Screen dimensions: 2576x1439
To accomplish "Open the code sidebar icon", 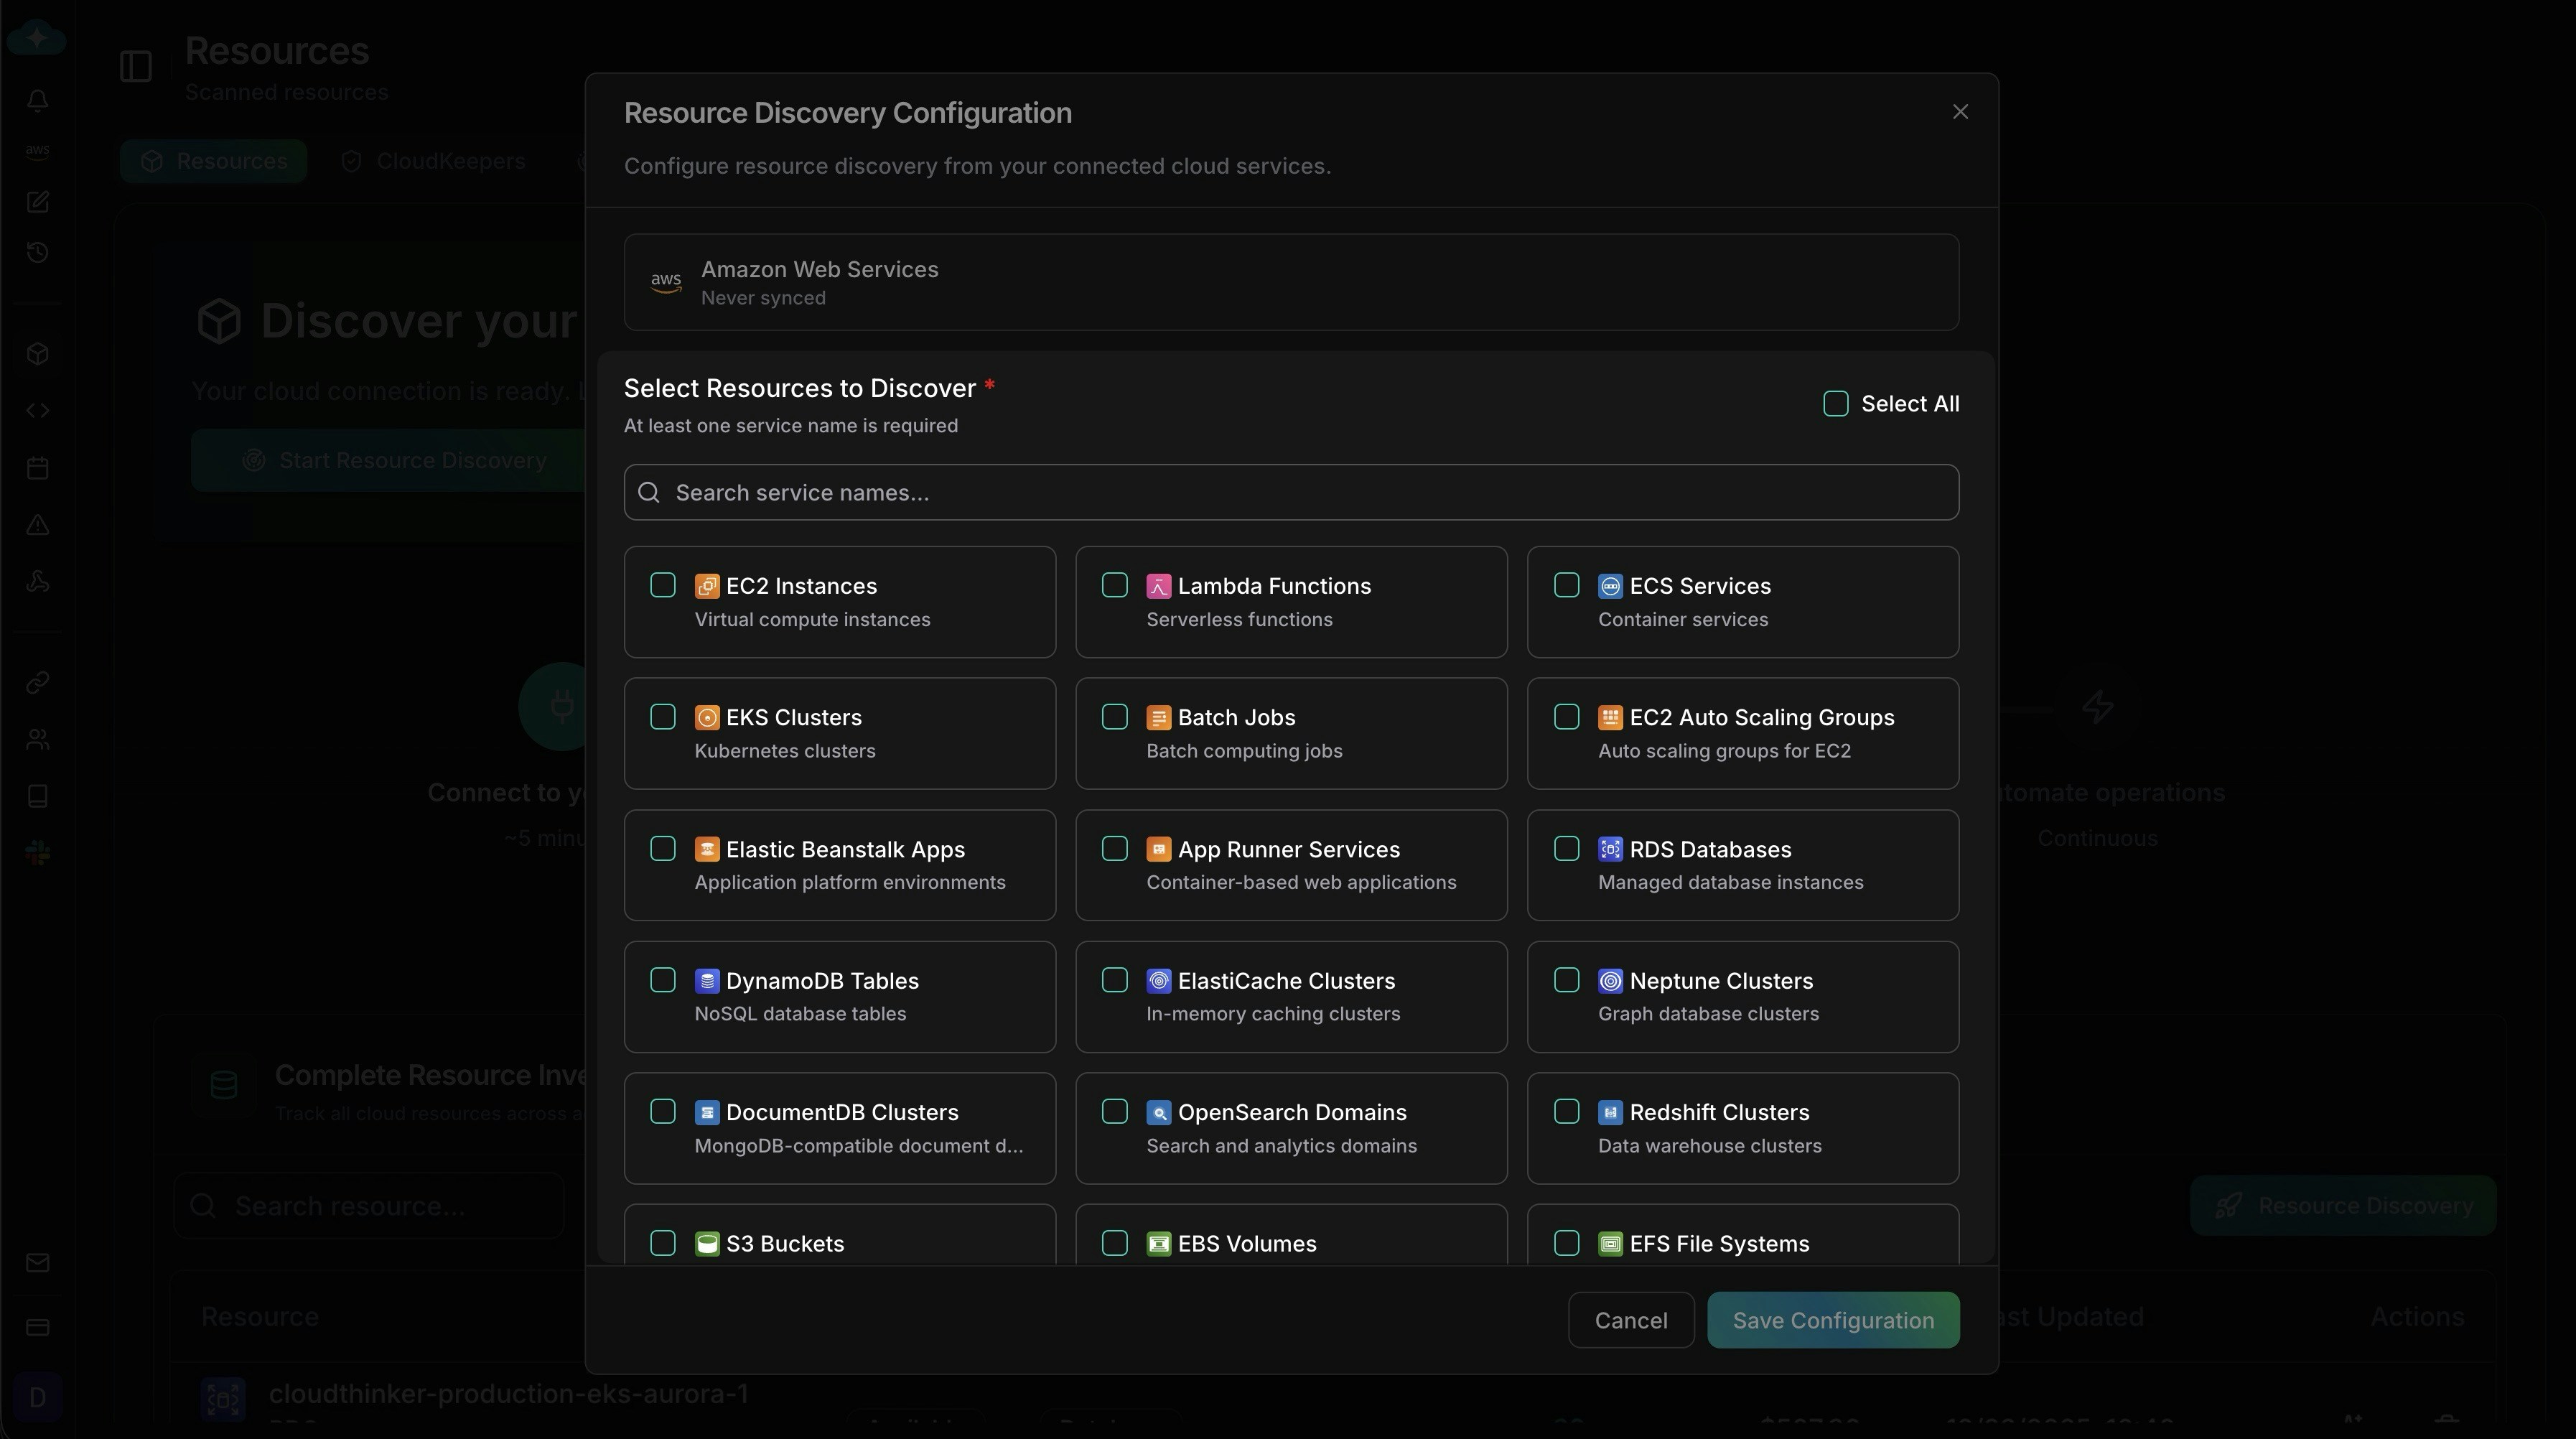I will pyautogui.click(x=37, y=410).
